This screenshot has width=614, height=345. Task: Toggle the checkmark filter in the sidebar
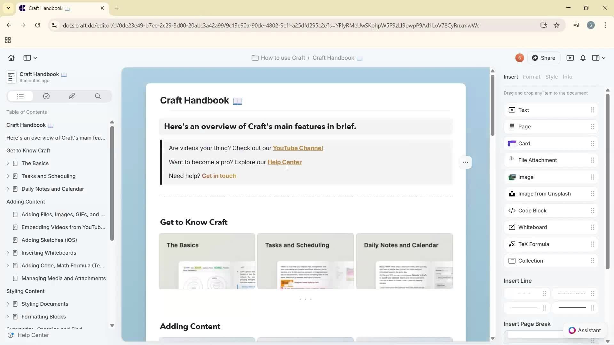[46, 96]
